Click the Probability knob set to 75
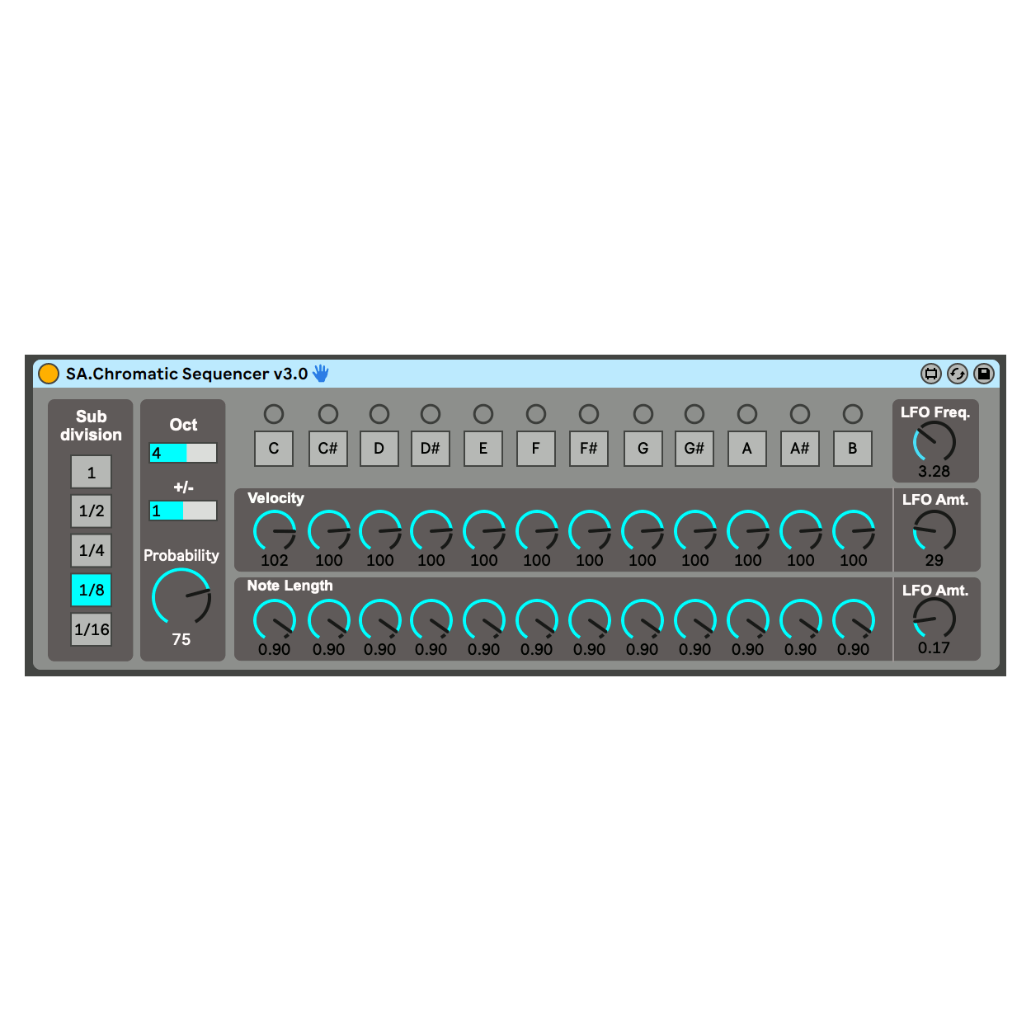 181,597
